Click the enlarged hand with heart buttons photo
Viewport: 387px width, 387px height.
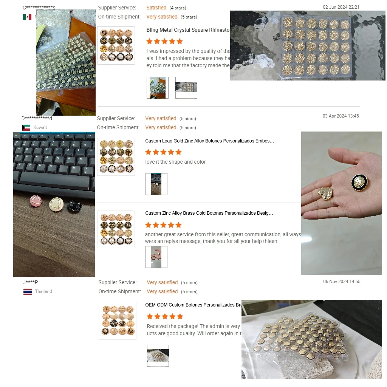(342, 203)
